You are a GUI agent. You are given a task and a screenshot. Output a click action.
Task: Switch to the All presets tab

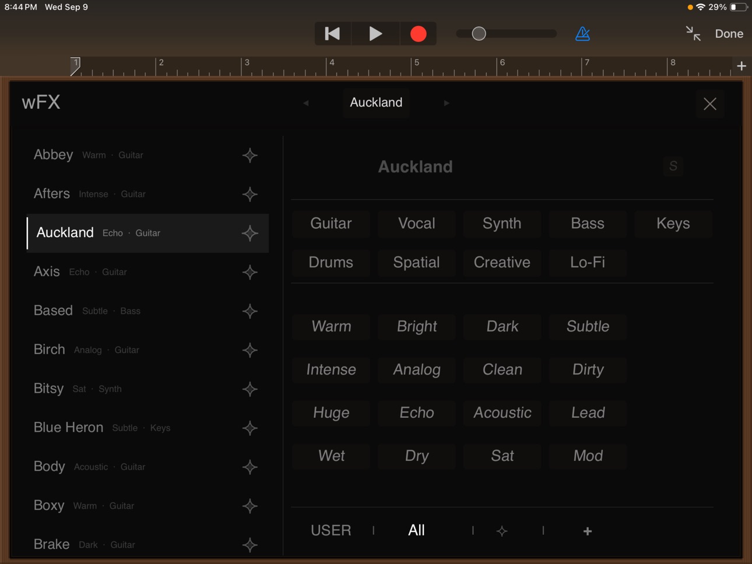[x=416, y=531]
